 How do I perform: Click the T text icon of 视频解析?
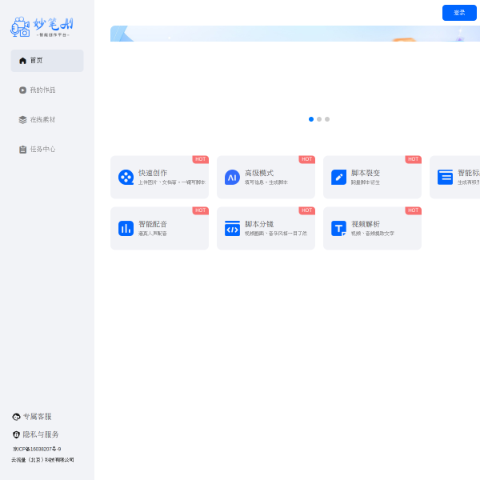(338, 228)
